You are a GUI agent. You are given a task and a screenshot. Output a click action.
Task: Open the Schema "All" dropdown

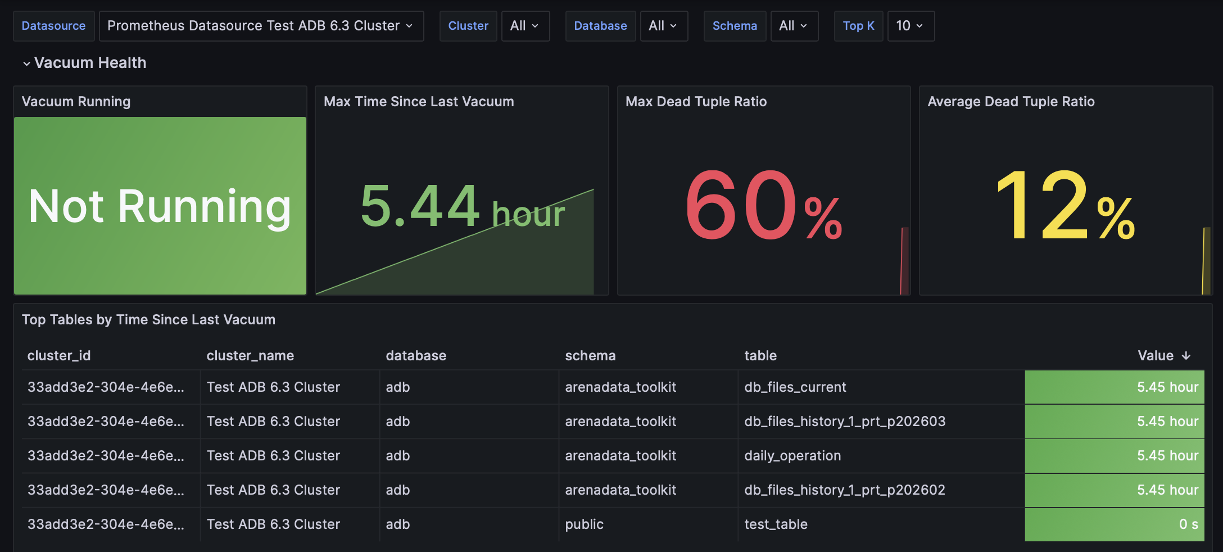coord(794,26)
